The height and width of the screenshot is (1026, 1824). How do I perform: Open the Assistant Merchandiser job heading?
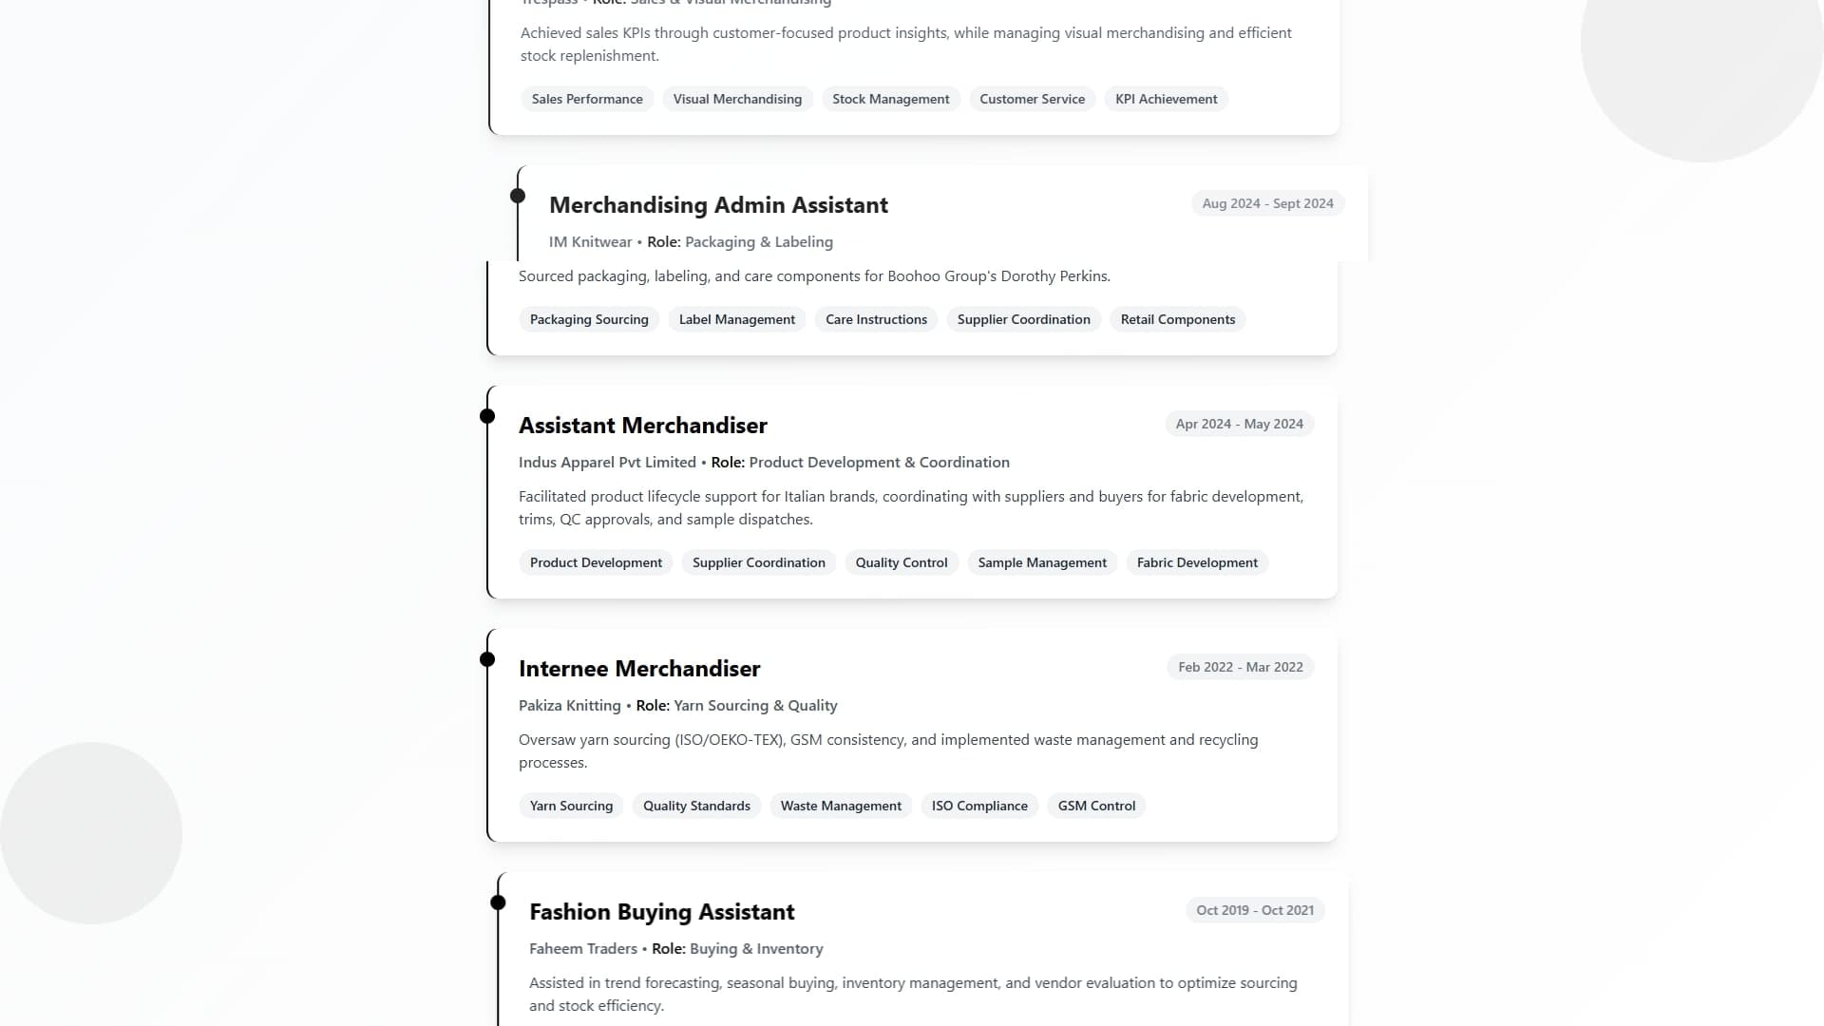[x=642, y=426]
